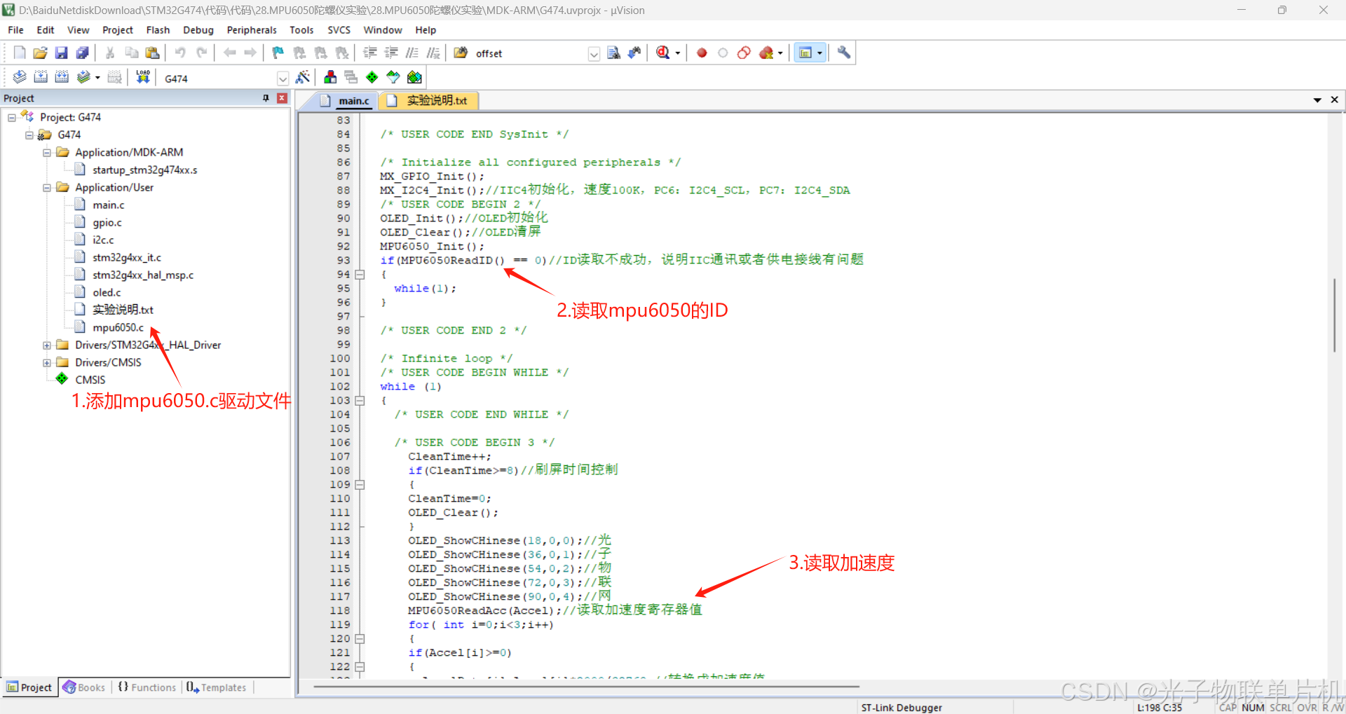Click the Rebuild all target files icon

point(62,77)
